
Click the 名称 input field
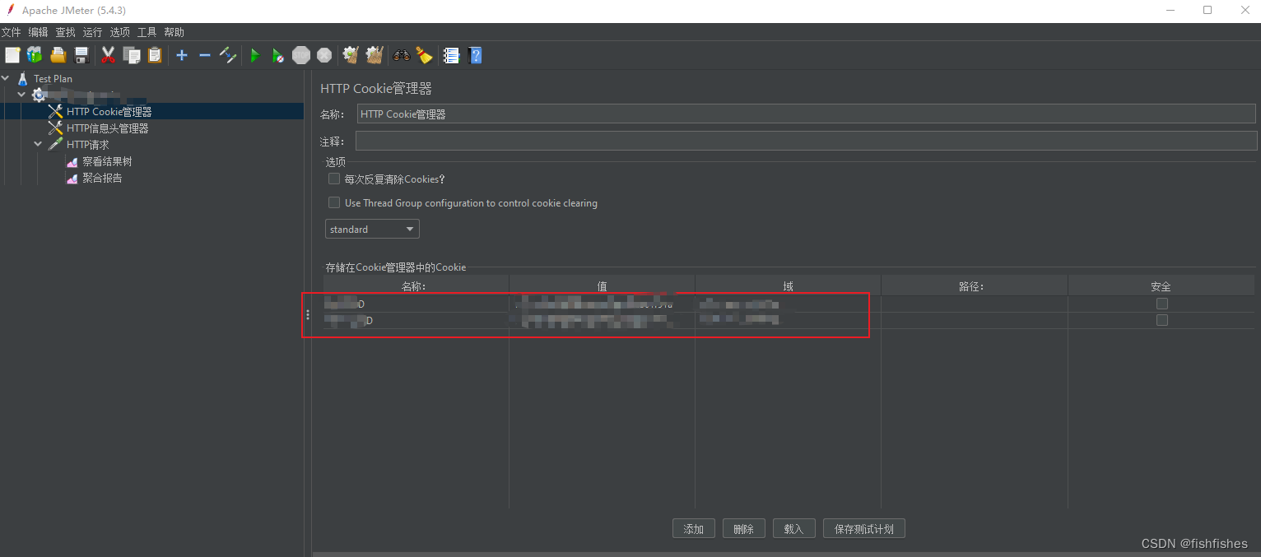coord(807,114)
